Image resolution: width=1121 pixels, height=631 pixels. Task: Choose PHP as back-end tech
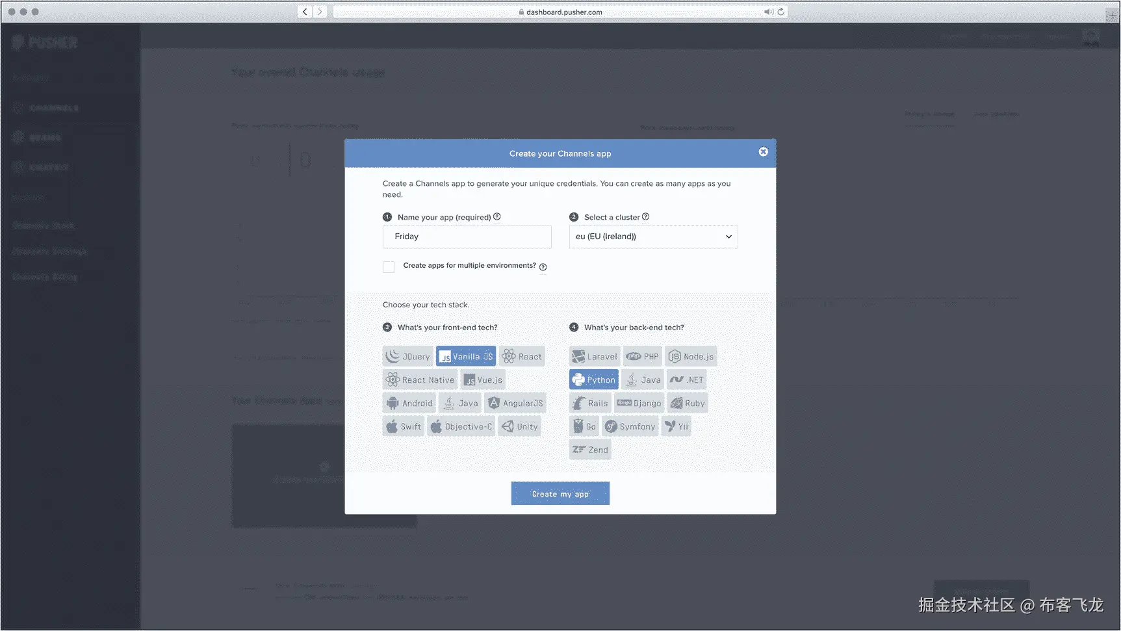[642, 356]
